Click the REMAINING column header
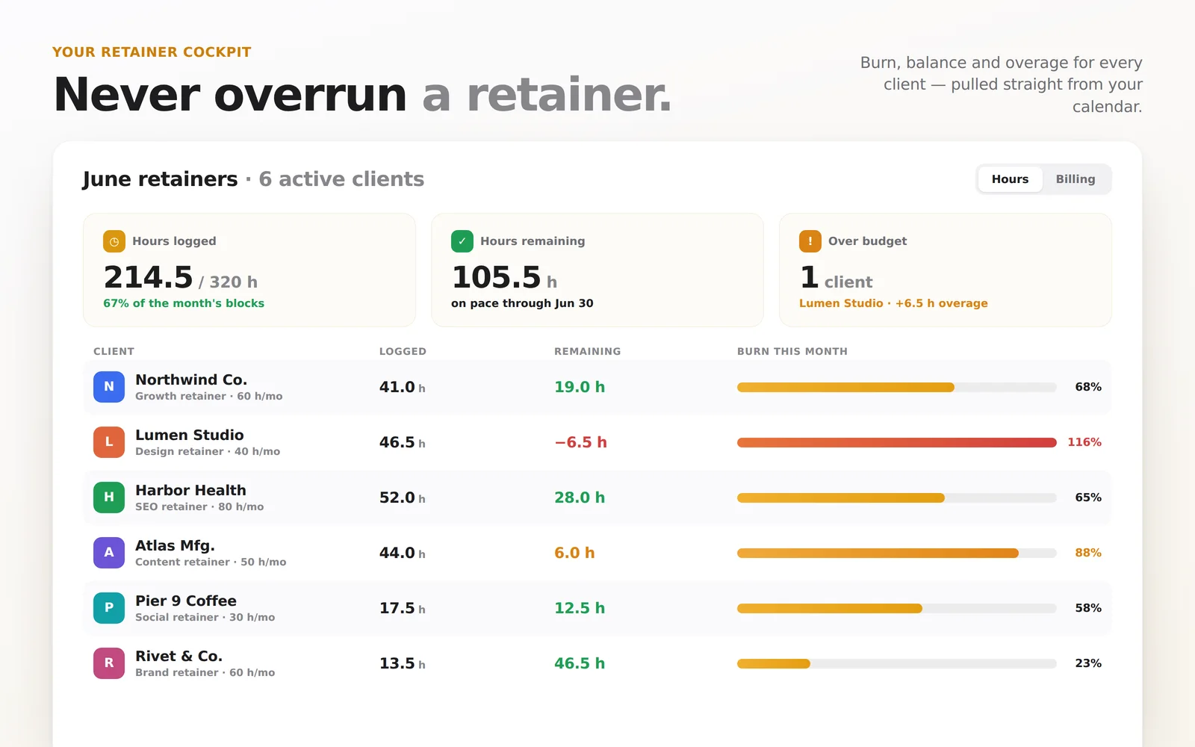The height and width of the screenshot is (747, 1195). coord(587,351)
